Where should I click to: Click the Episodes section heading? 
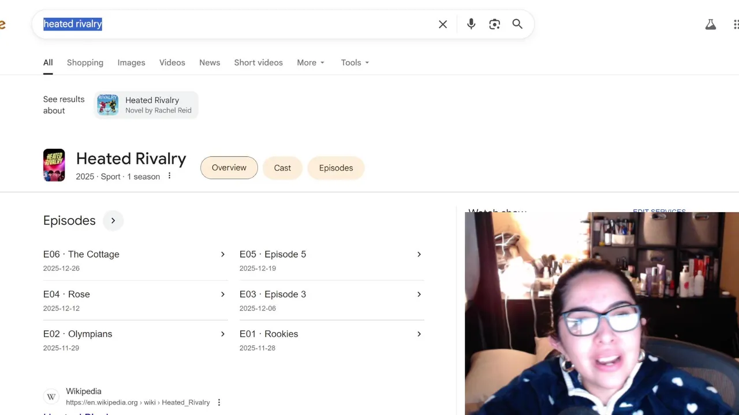69,221
